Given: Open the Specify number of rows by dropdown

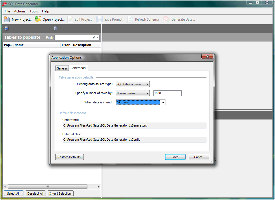Looking at the screenshot, I should [132, 93].
